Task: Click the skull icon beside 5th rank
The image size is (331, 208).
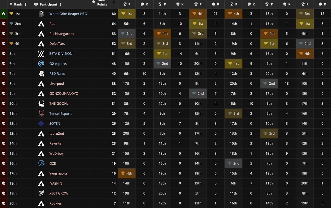Action: point(3,54)
